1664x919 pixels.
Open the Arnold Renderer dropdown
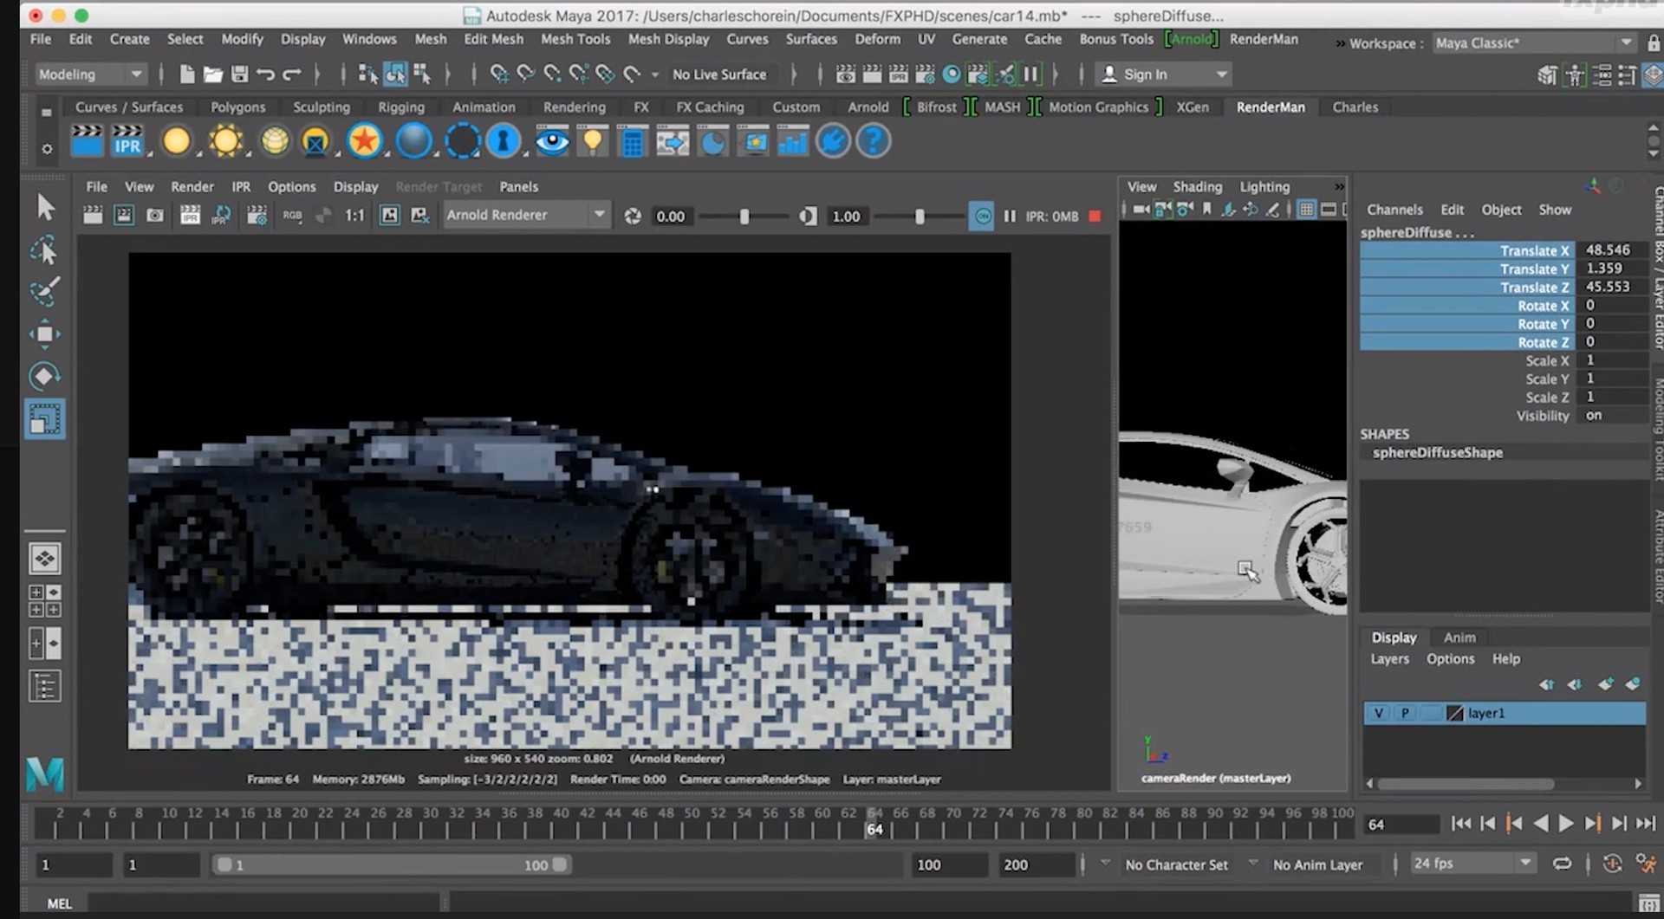[x=525, y=215]
